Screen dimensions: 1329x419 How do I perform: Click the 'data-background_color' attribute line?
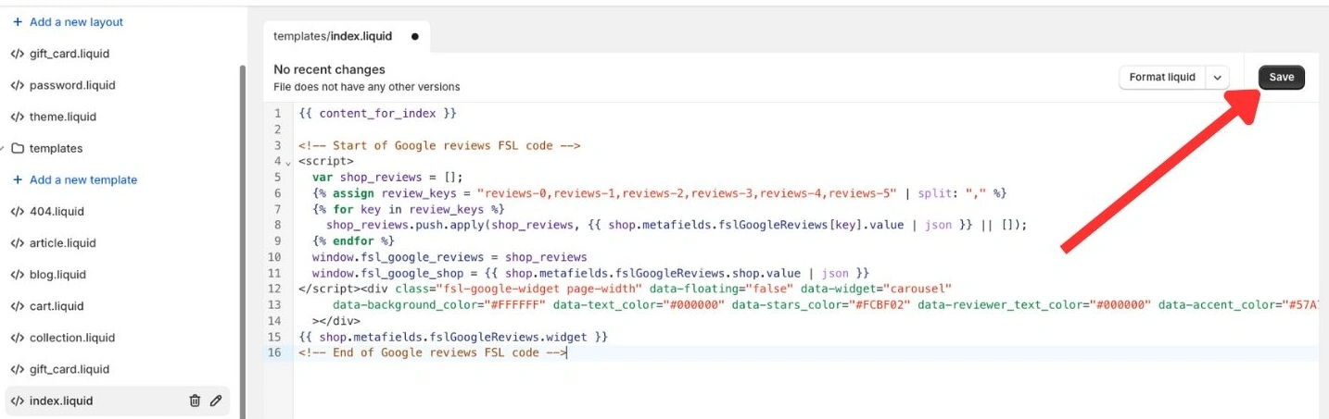click(826, 304)
